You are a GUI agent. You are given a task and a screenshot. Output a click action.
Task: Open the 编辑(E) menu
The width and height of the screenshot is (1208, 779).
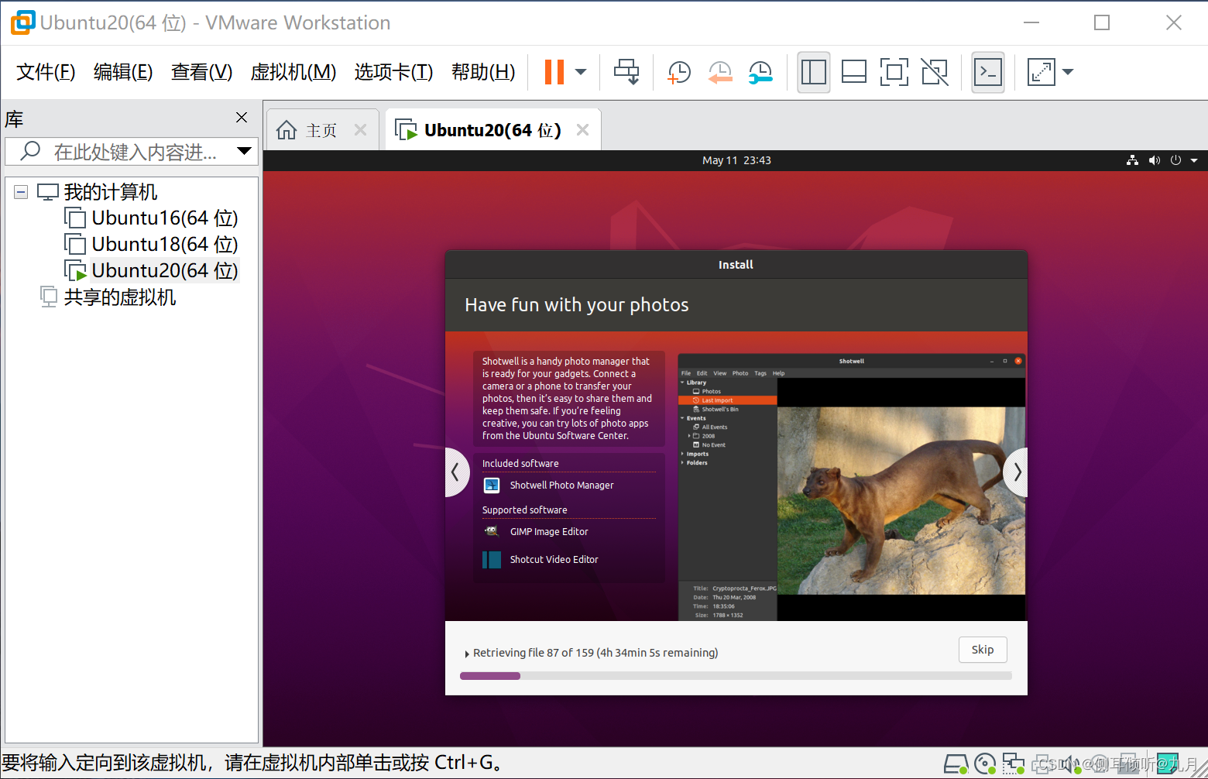tap(123, 72)
